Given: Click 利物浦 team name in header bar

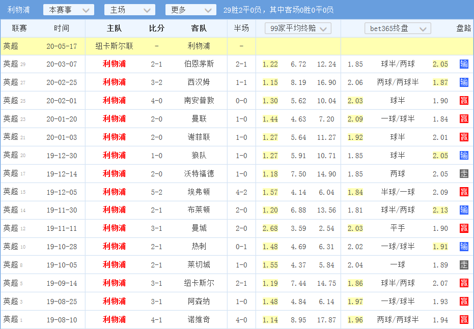Looking at the screenshot, I should (18, 10).
